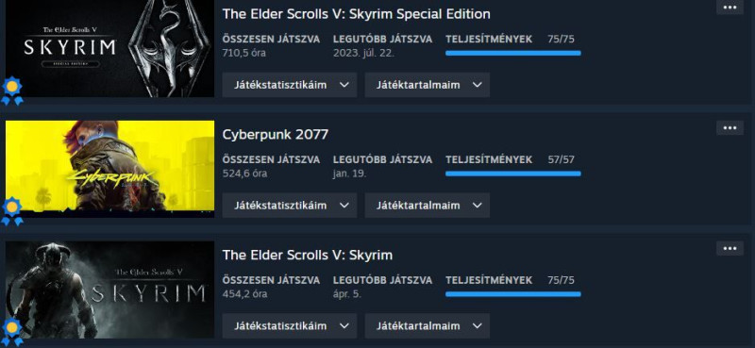Screen dimensions: 755x348
Task: Click the 75/75 achievement progress bar of Skyrim Special Edition
Action: 512,53
